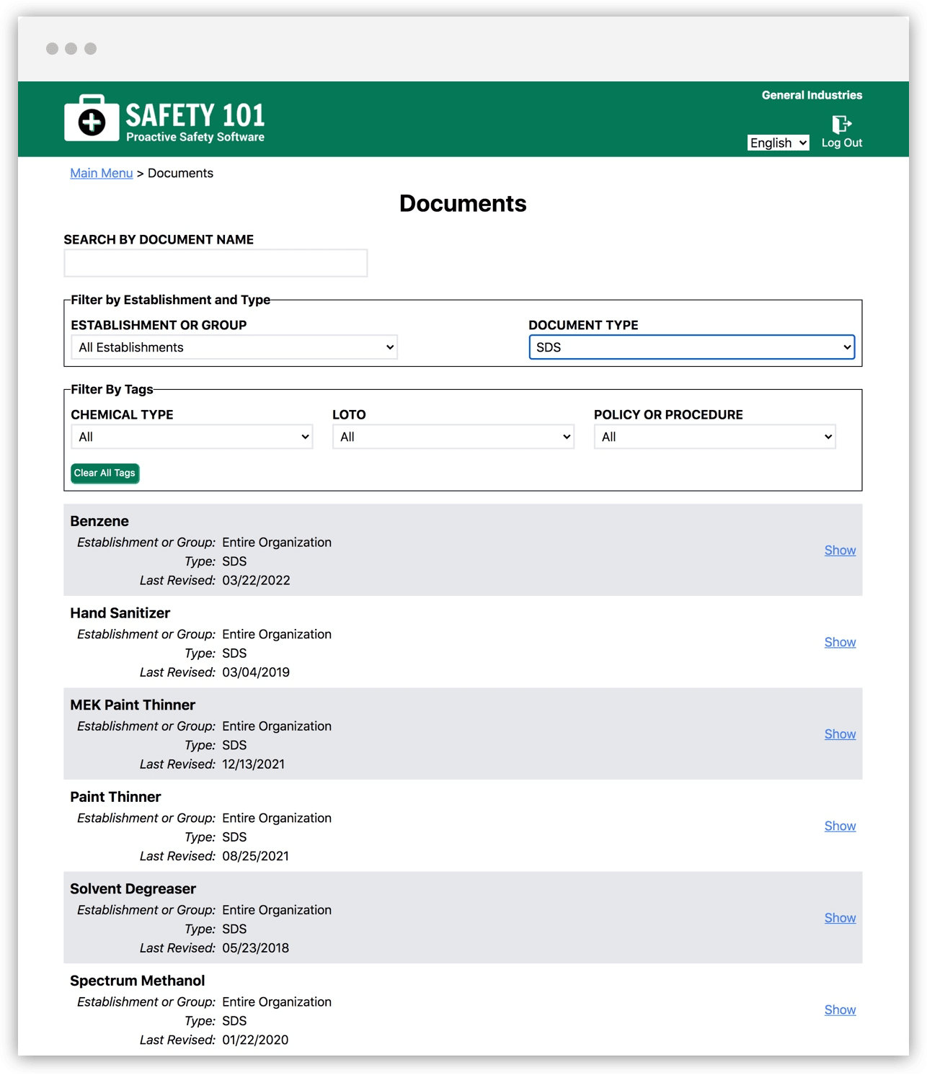The width and height of the screenshot is (927, 1075).
Task: Show the Hand Sanitizer document
Action: tap(840, 642)
